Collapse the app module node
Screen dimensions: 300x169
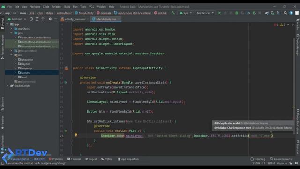pyautogui.click(x=7, y=24)
